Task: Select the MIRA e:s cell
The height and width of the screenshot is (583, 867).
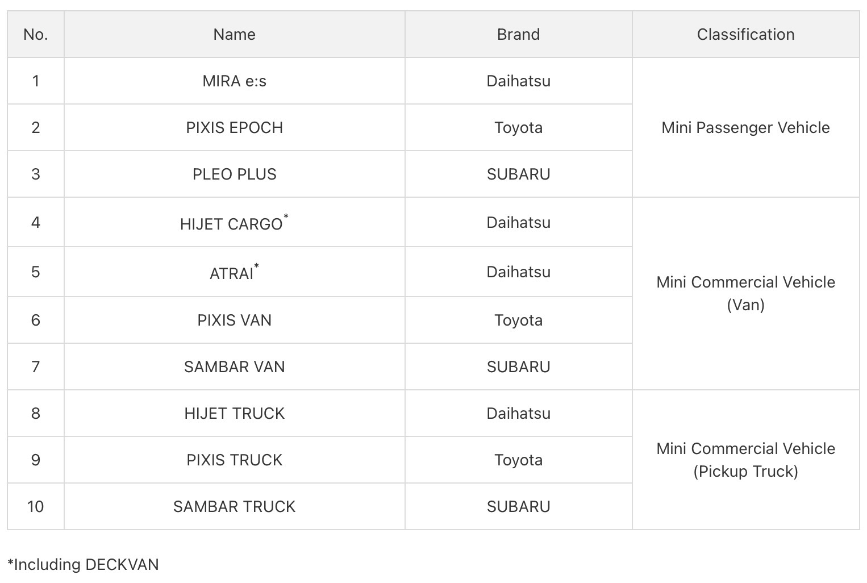Action: pos(234,81)
